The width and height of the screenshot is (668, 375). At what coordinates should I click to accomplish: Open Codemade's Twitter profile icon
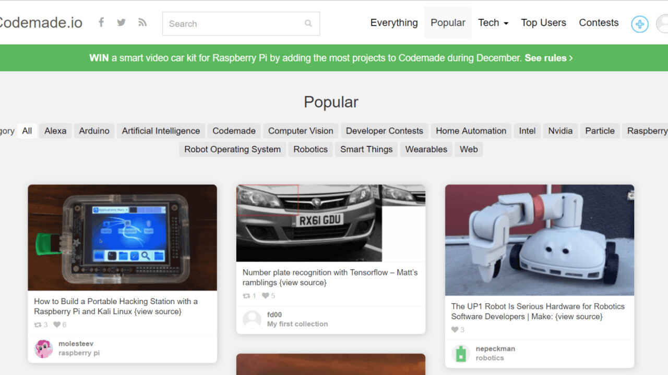121,22
